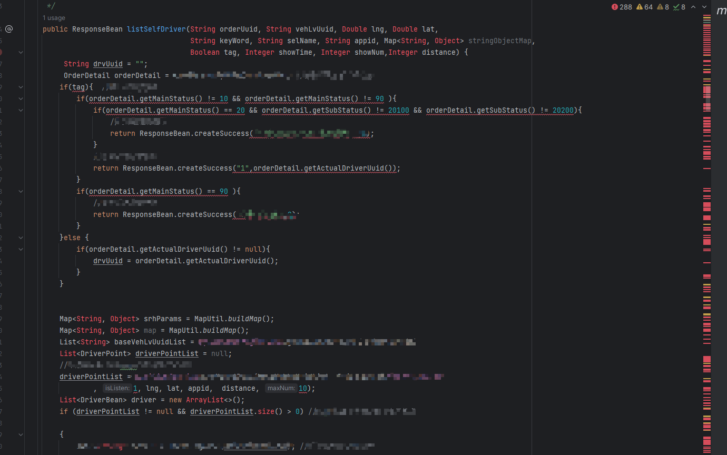Screen dimensions: 727x455
Task: Click the @ gutter icon beside listSelfDriver
Action: point(9,29)
